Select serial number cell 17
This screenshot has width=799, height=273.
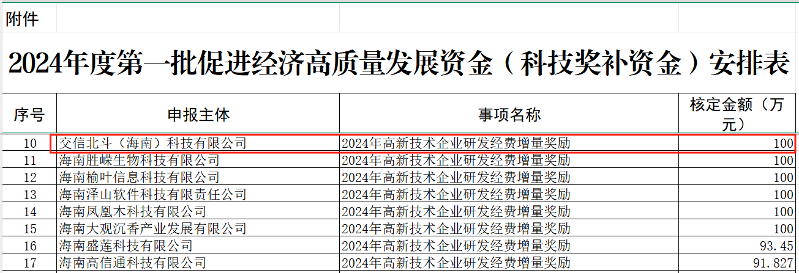28,263
